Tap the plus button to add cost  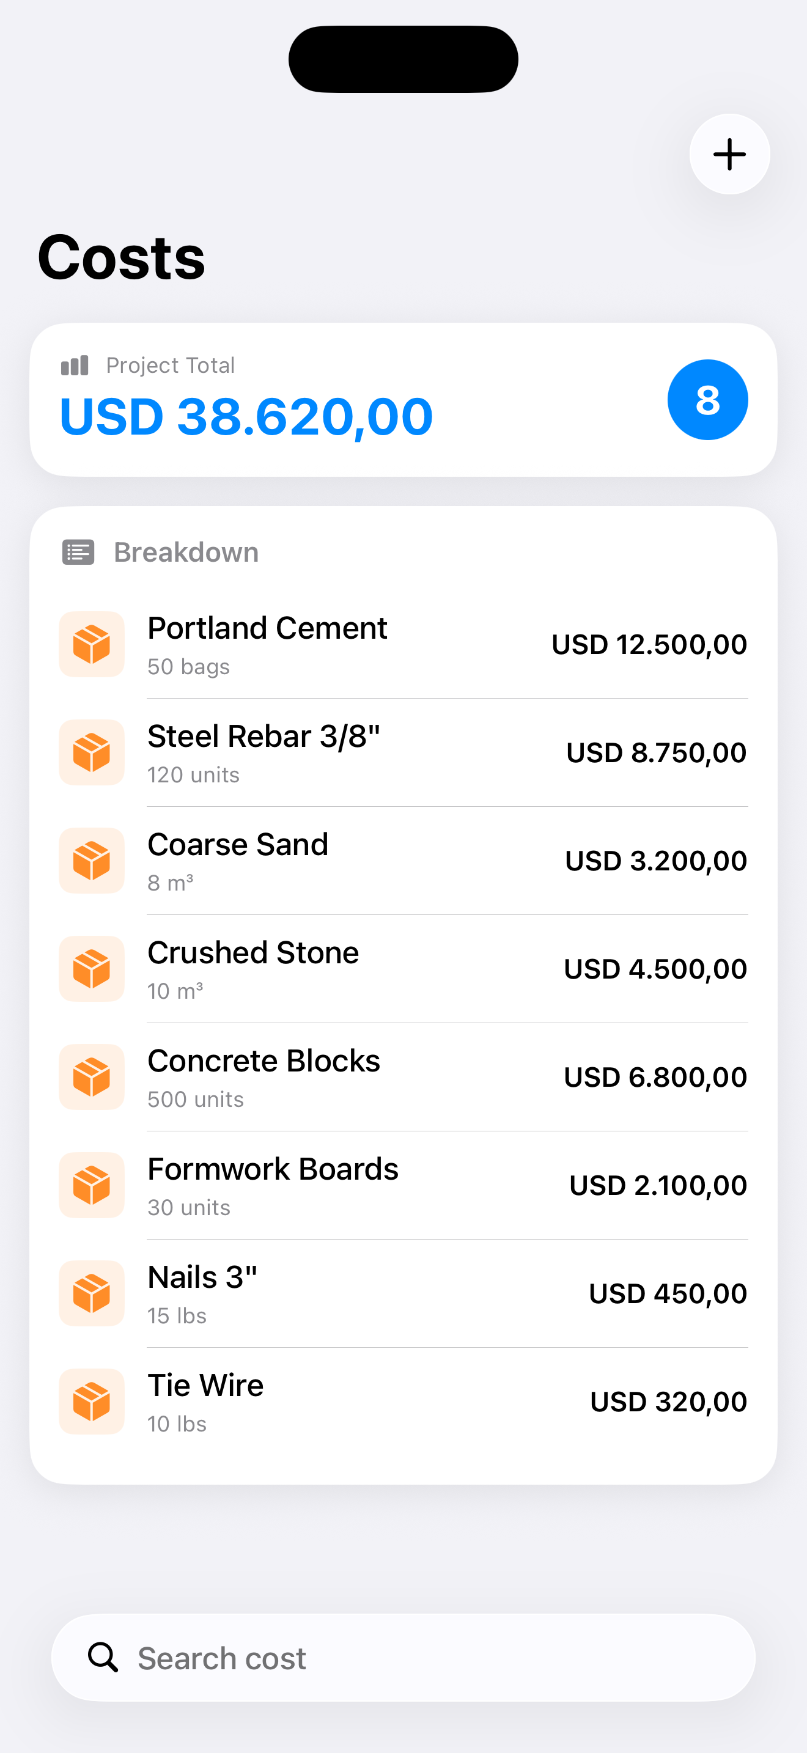point(729,155)
